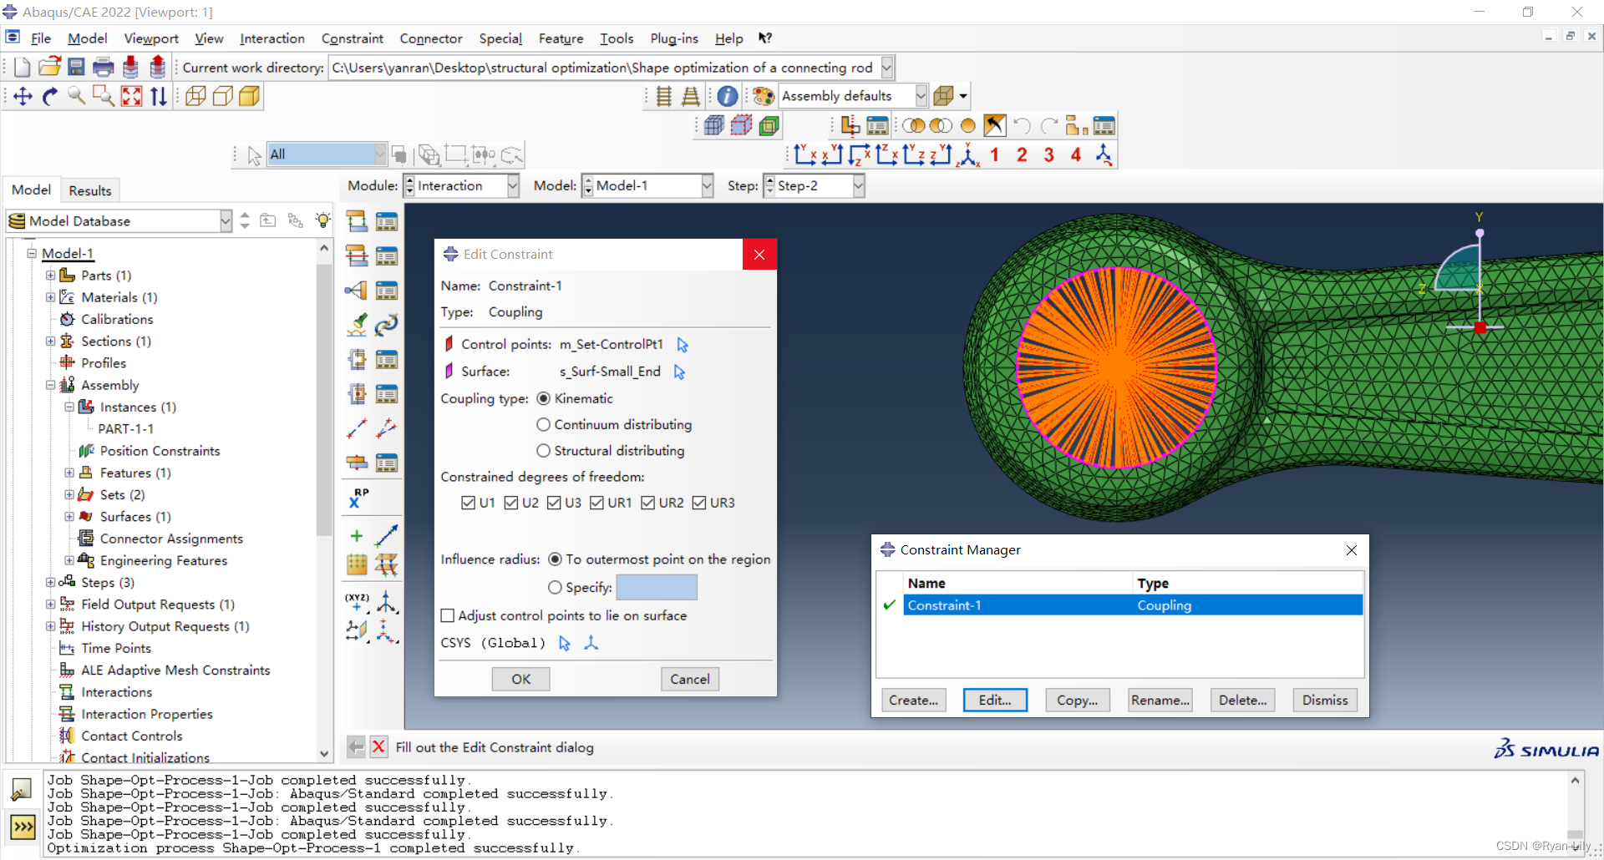Pick control points arrow in Edit Constraint
1604x860 pixels.
683,345
